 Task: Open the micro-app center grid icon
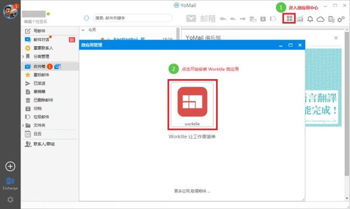(x=289, y=18)
